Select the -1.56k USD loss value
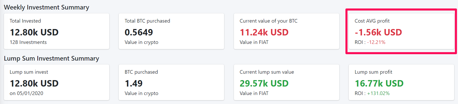 point(378,32)
